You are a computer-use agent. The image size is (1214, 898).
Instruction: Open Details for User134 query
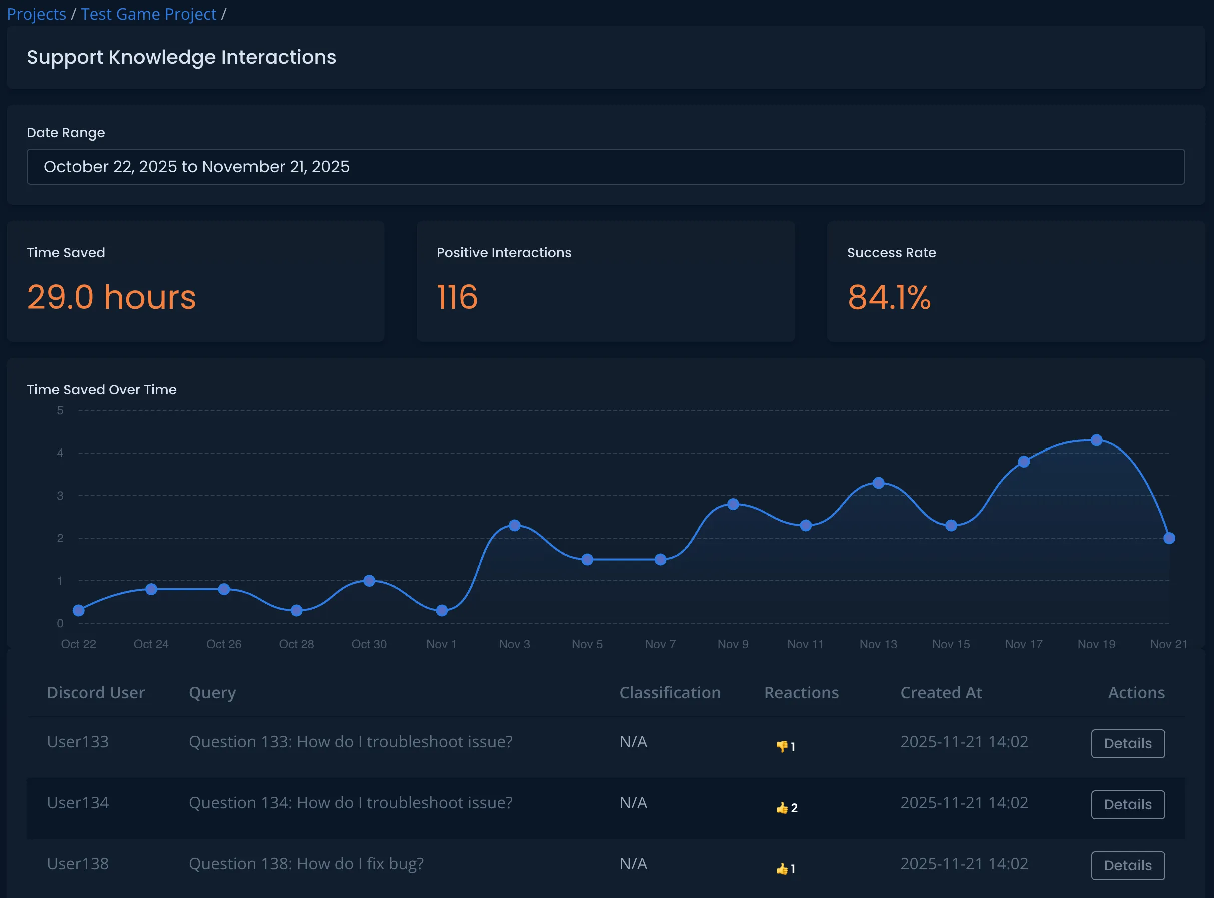click(x=1127, y=804)
